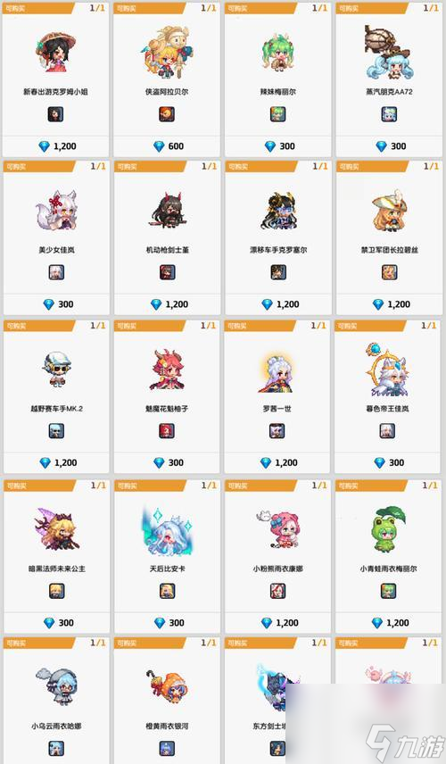Viewport: 446px width, 764px height.
Task: Click the 1/1 counter on 蒸汽朋克AA72
Action: [431, 8]
